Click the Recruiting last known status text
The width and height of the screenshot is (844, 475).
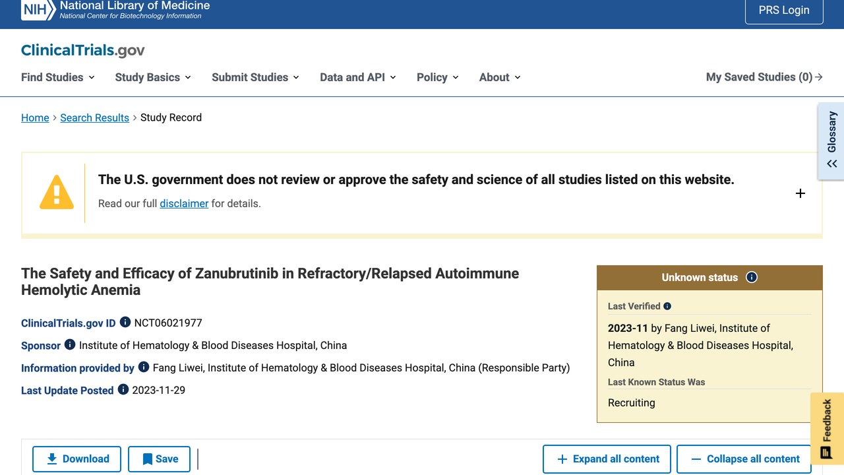632,402
